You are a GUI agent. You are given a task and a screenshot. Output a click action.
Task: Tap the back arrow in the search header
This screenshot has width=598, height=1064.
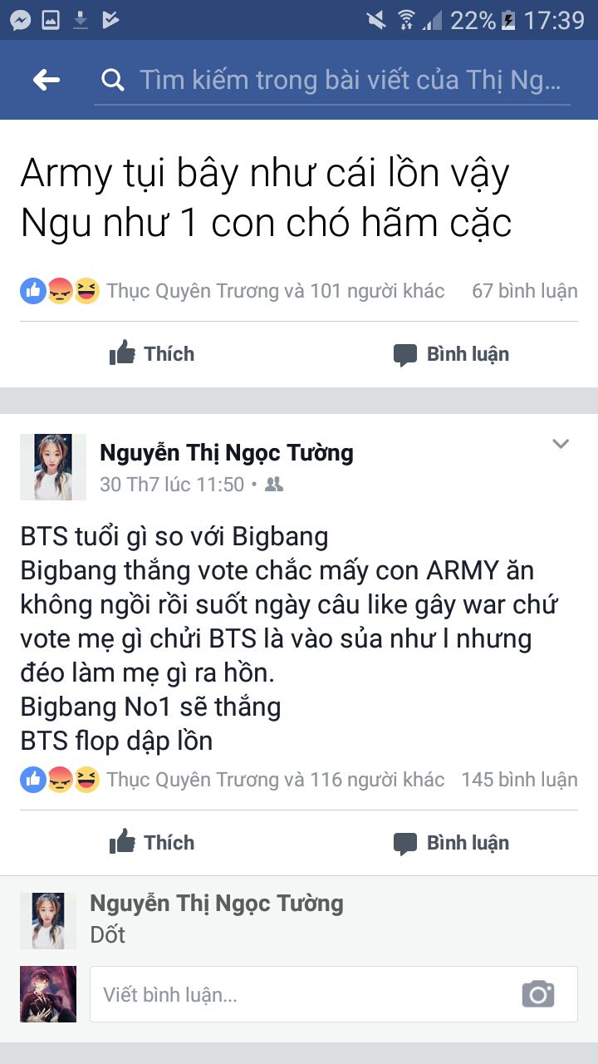[47, 80]
